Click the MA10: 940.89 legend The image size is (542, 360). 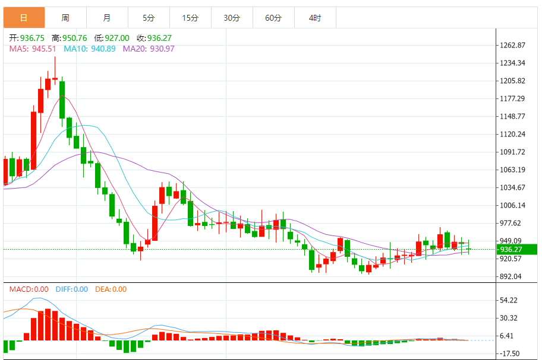[x=90, y=49]
